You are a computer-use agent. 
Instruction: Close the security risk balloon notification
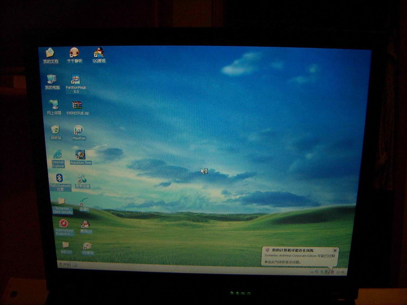(x=334, y=250)
